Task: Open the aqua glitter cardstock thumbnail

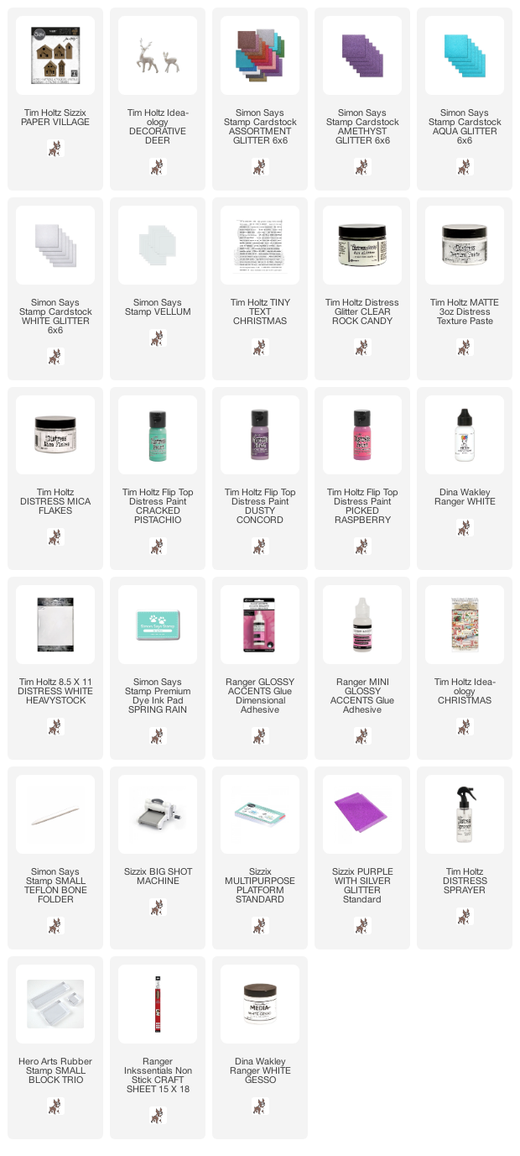Action: point(465,55)
